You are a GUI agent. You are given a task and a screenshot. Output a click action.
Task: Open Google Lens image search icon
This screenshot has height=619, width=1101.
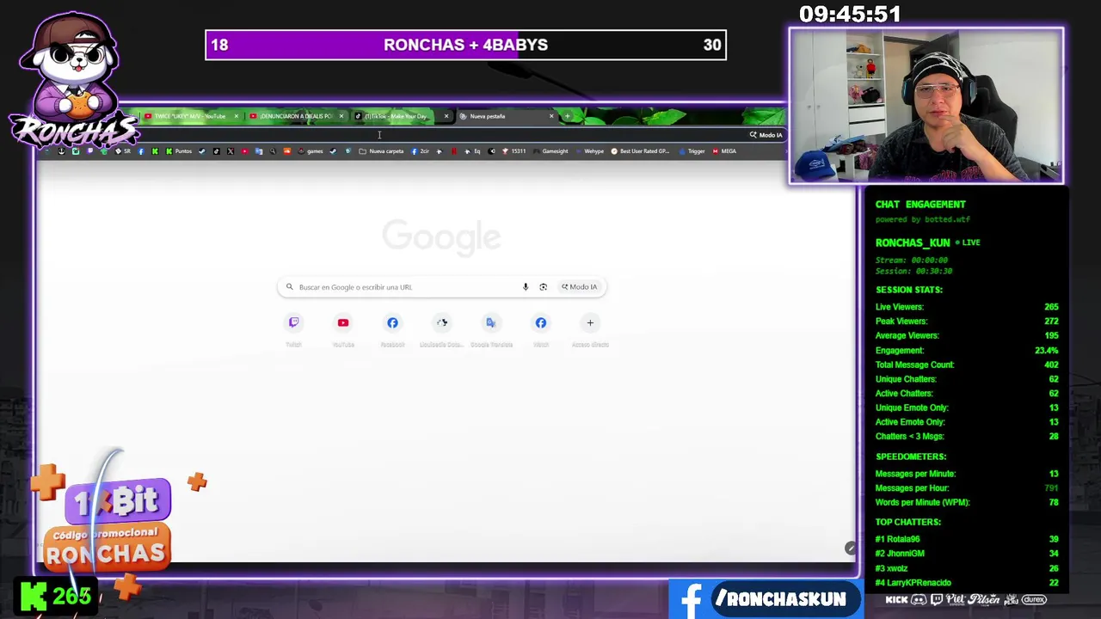[x=543, y=287]
